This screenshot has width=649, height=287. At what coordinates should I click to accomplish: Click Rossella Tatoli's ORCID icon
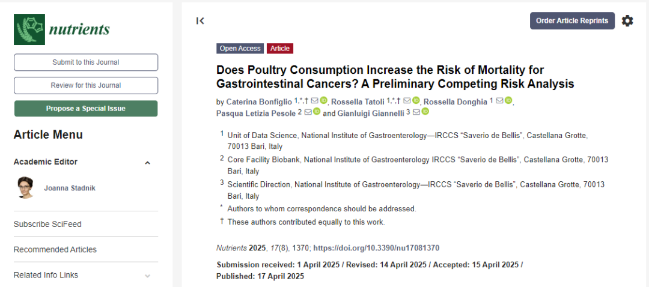(x=416, y=100)
